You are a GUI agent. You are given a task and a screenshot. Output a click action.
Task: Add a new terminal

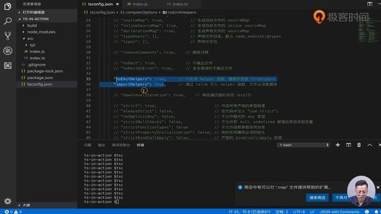coord(338,145)
